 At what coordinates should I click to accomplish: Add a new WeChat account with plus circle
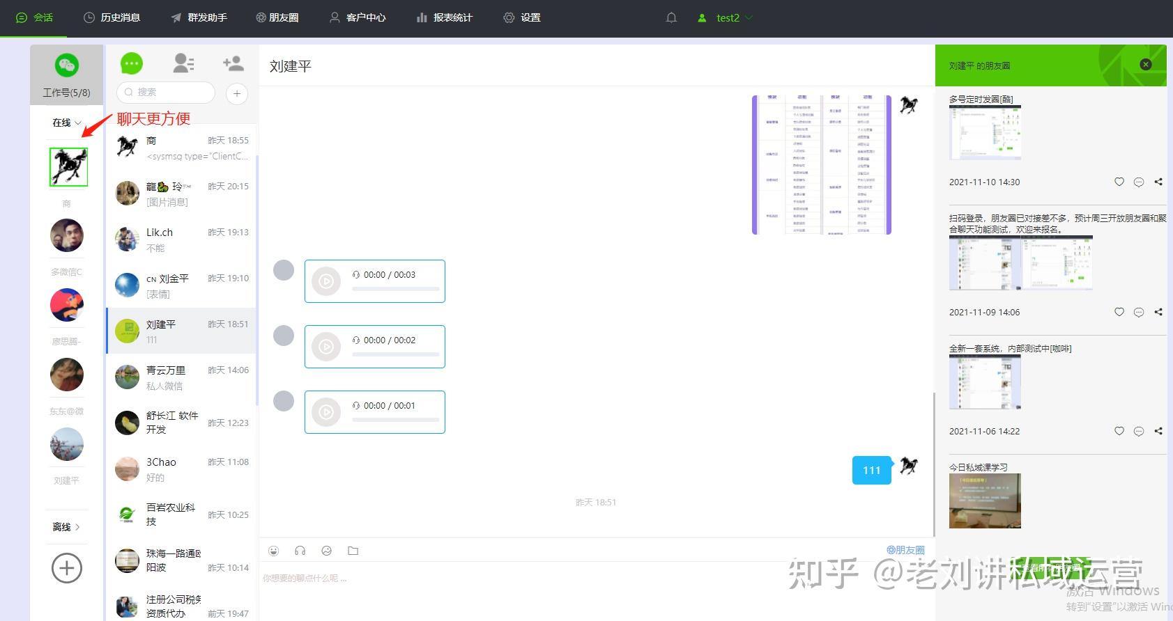coord(67,568)
